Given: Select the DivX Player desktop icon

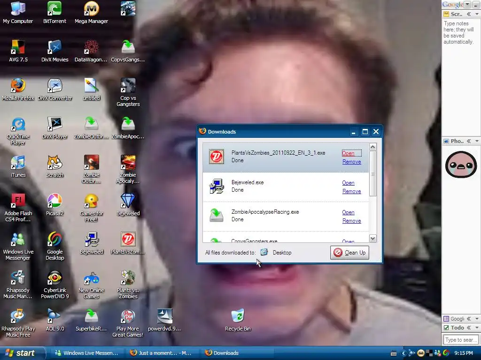Looking at the screenshot, I should 55,128.
